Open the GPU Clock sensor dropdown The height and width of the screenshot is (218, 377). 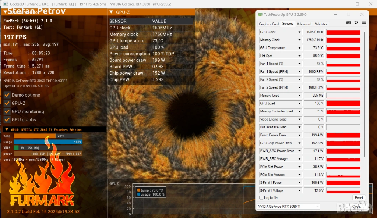click(299, 32)
